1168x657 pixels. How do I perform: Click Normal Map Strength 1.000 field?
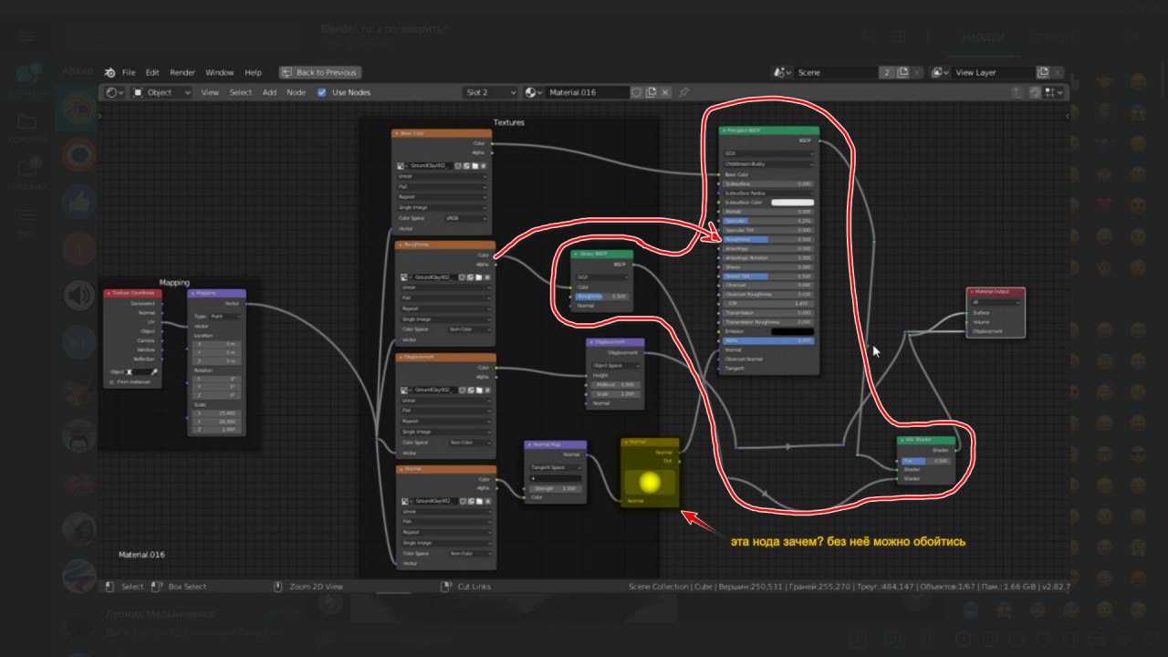tap(555, 488)
